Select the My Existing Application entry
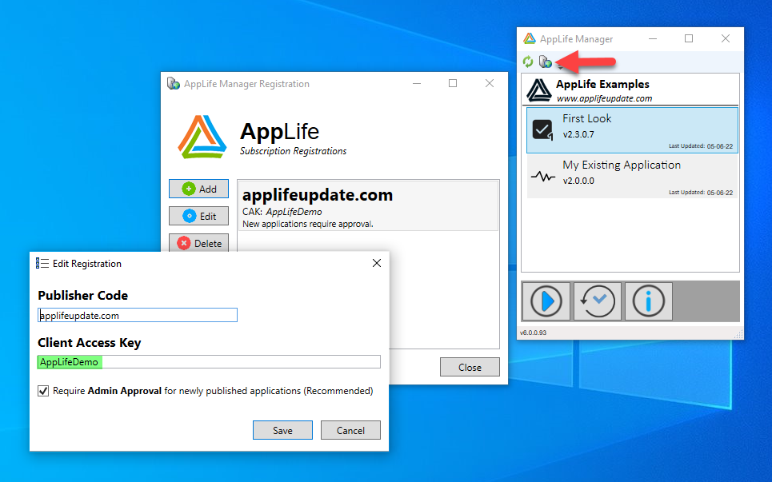 point(632,176)
